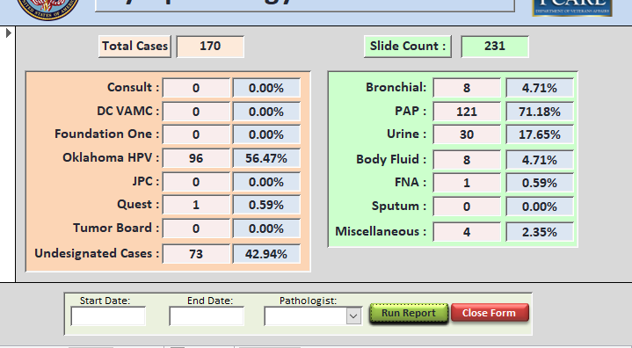Click the Urine count 30

point(467,134)
